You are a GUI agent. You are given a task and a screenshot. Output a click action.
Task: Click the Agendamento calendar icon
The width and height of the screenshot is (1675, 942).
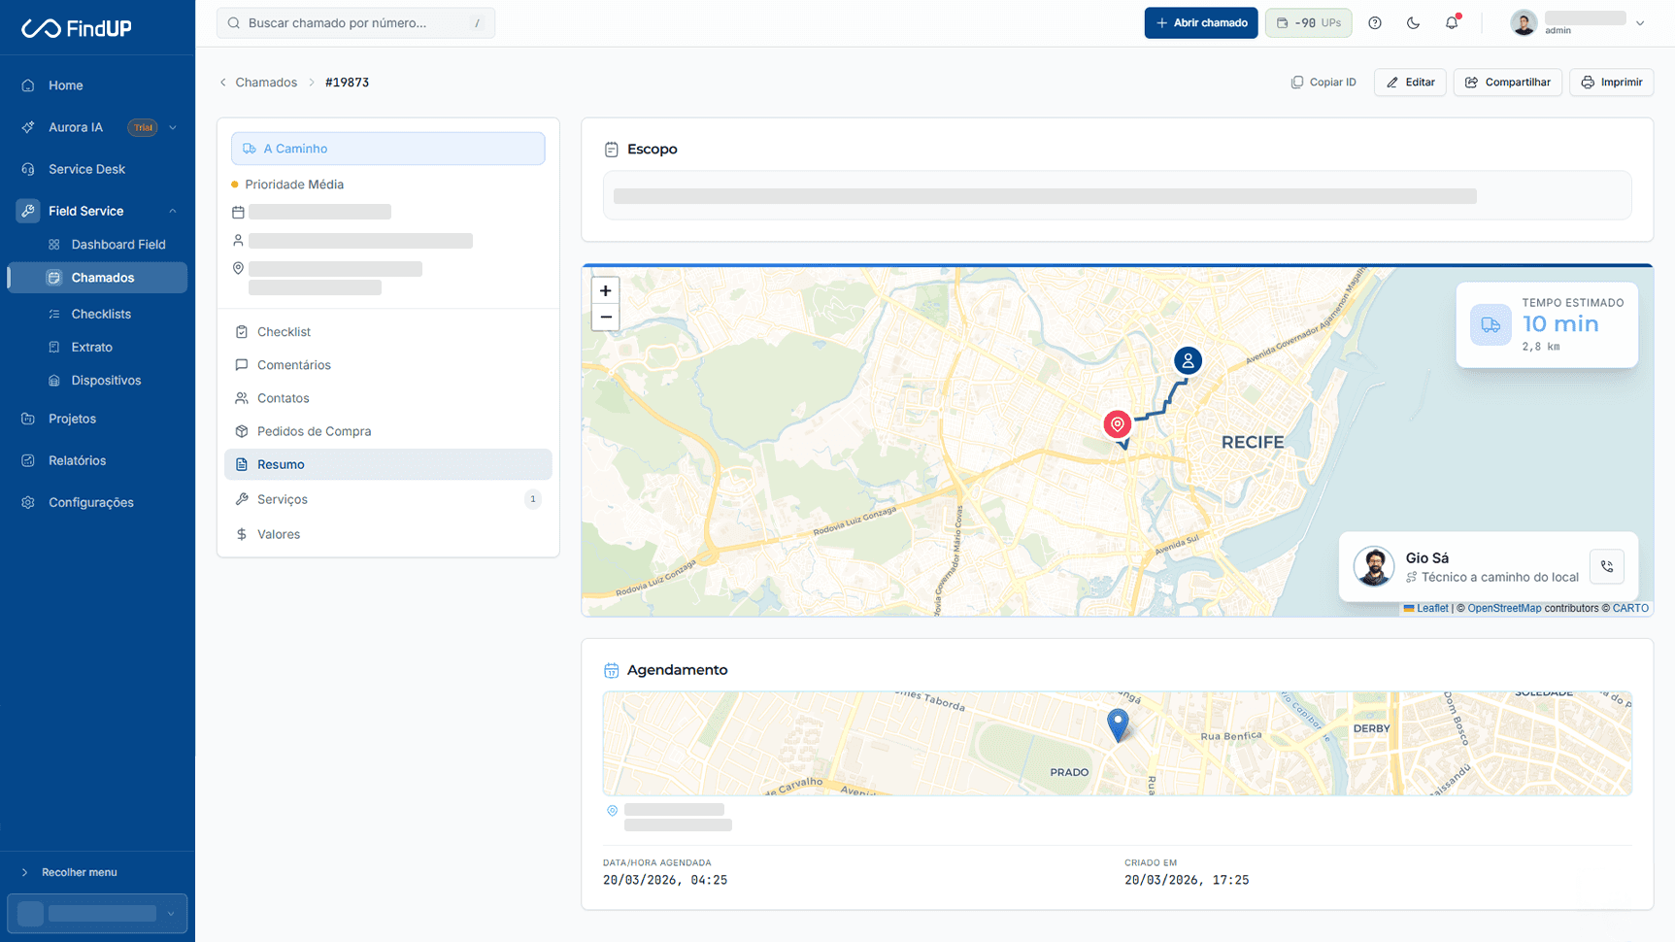click(x=611, y=670)
